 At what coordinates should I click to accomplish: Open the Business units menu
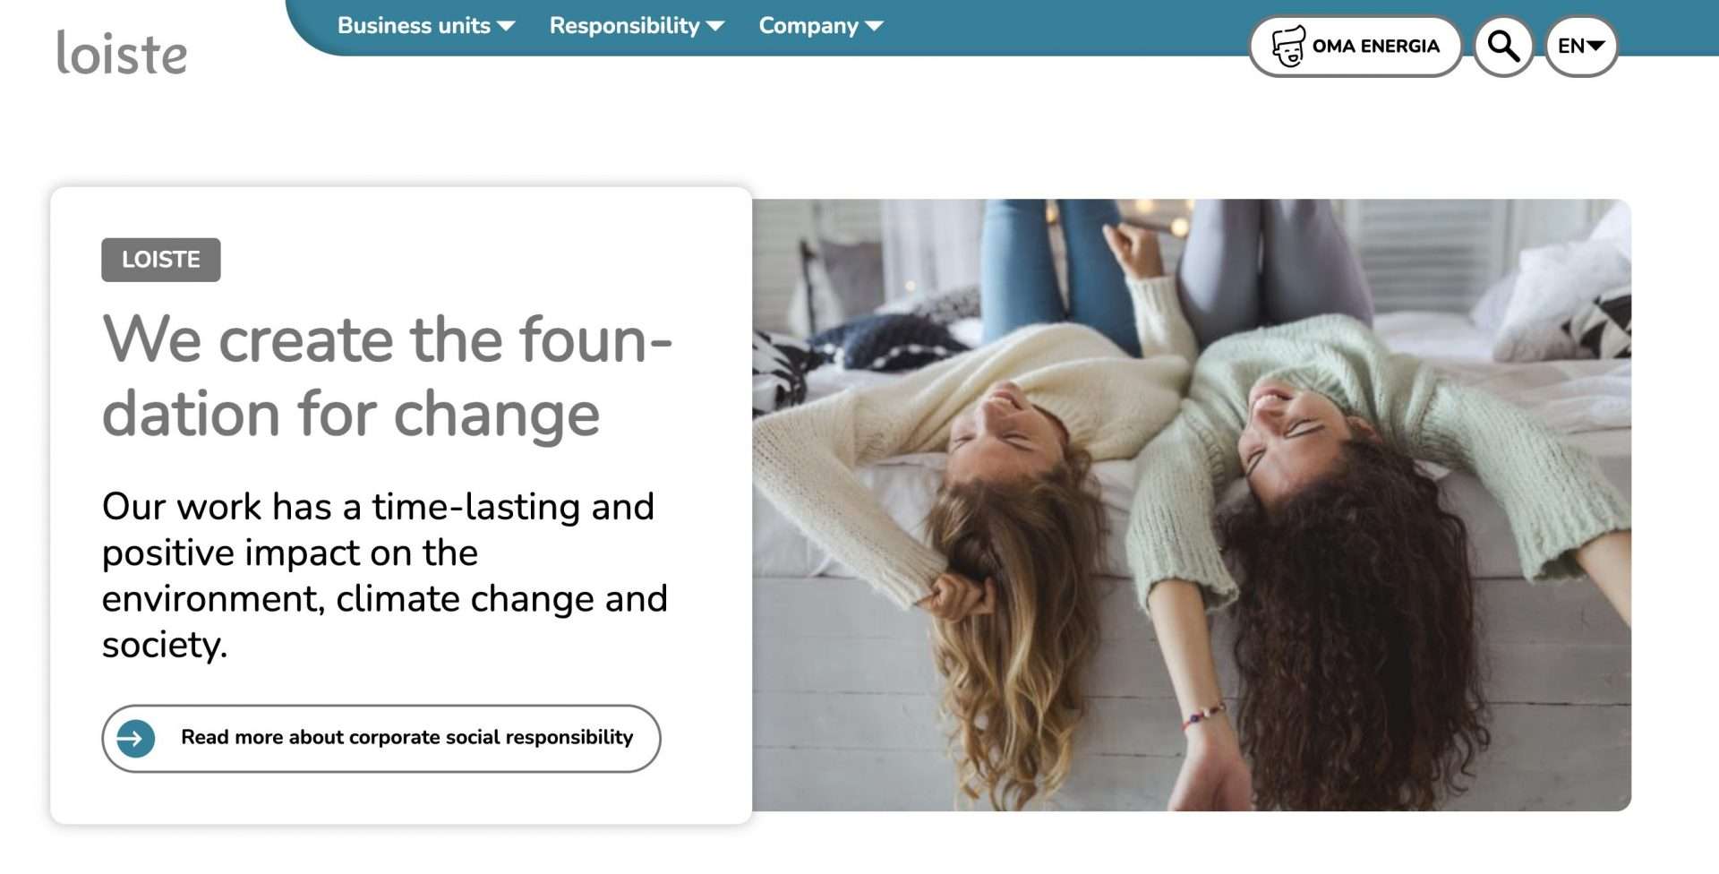[x=426, y=26]
